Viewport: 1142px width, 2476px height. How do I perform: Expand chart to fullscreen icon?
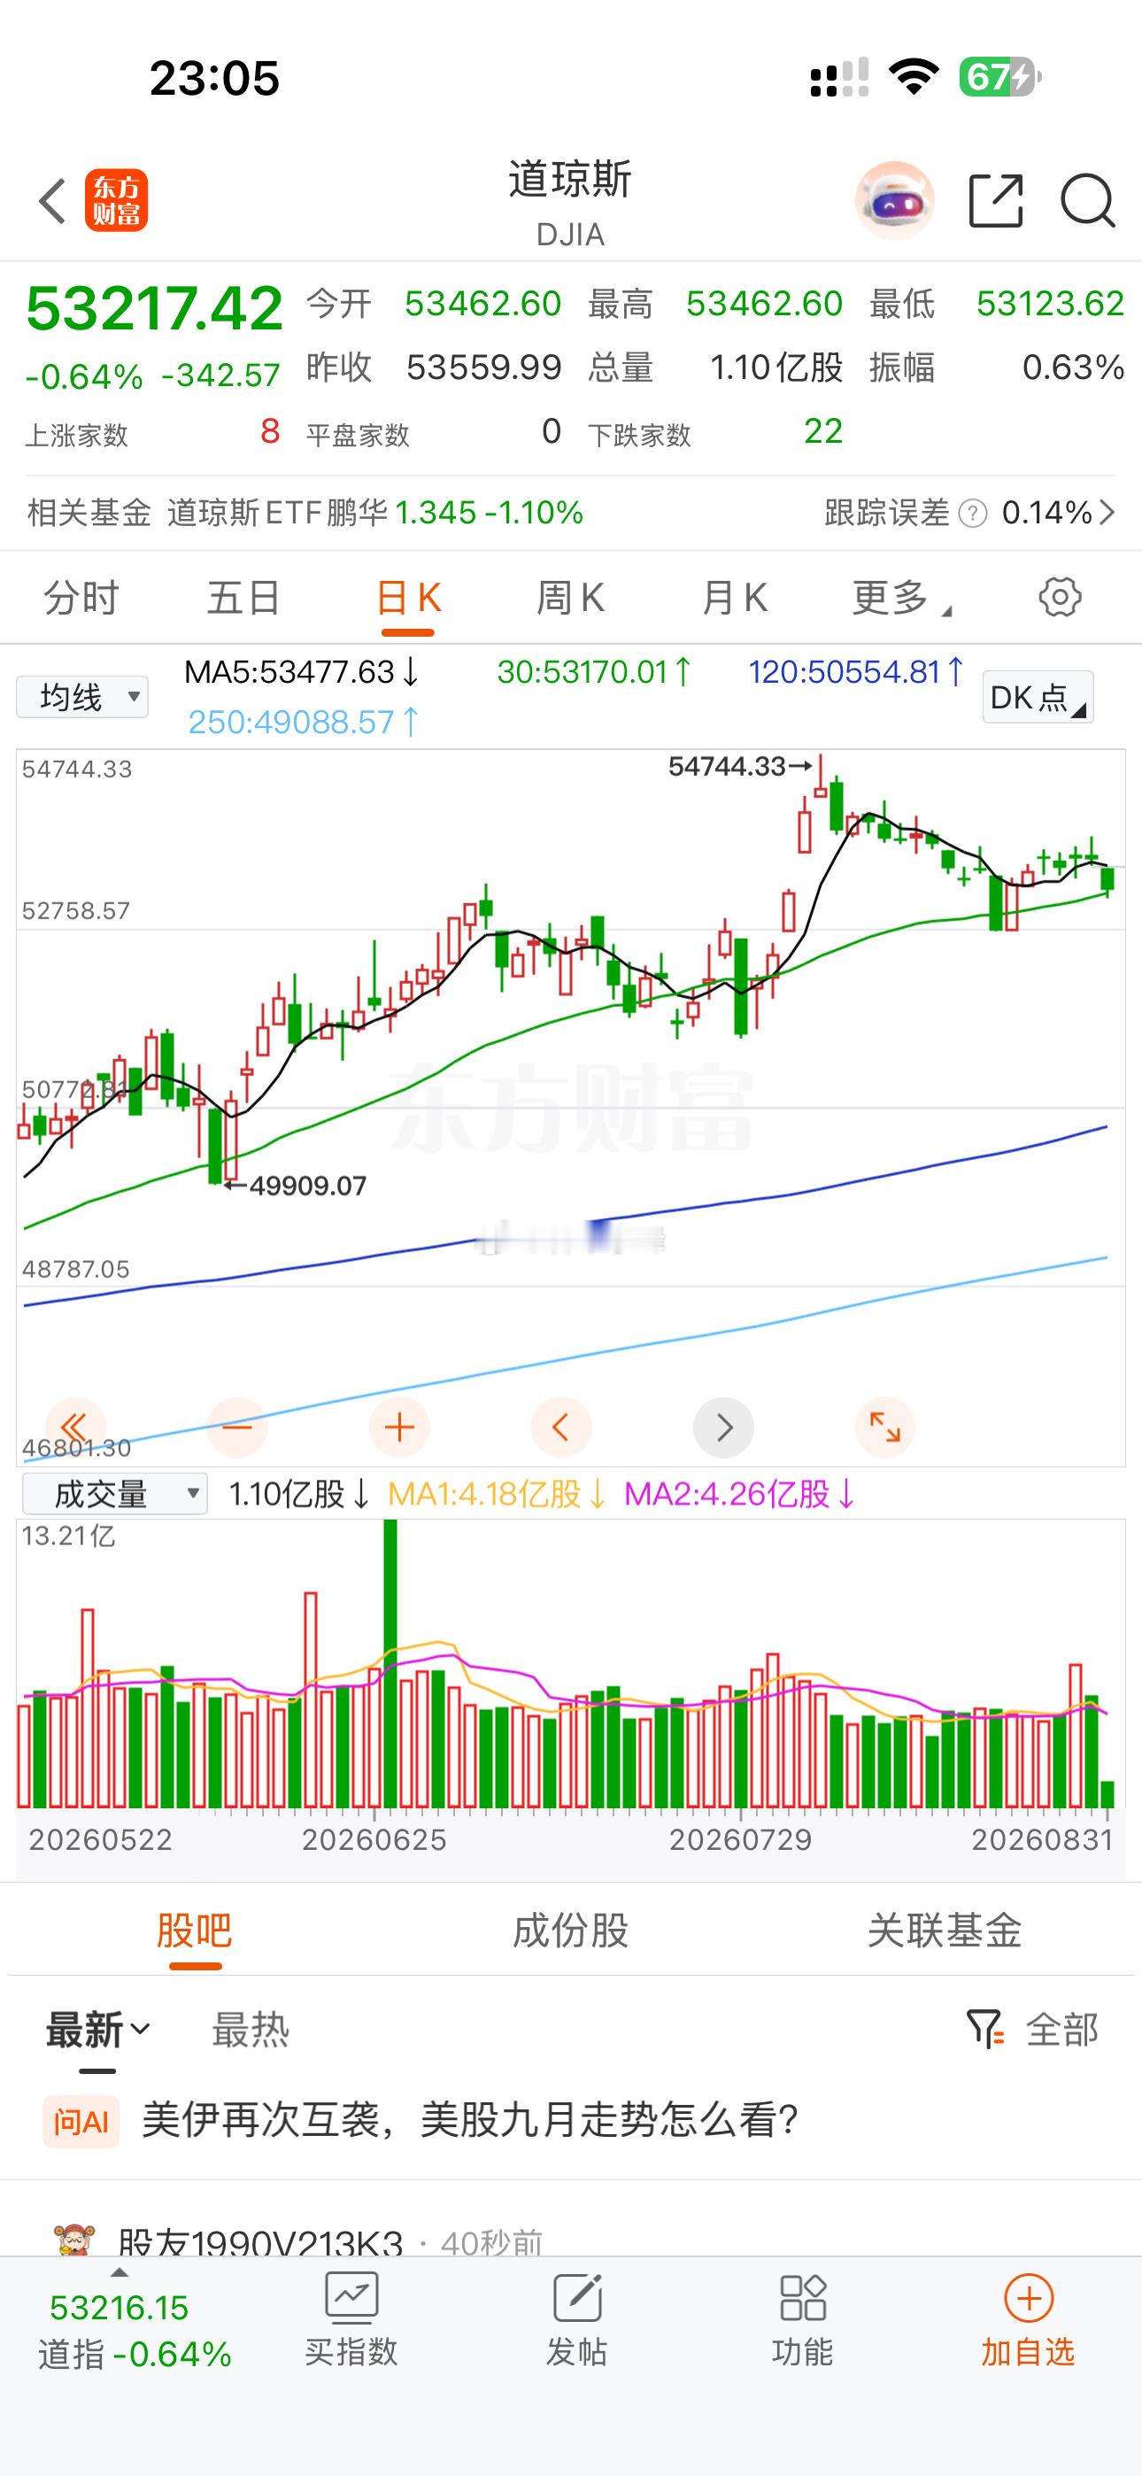point(885,1428)
